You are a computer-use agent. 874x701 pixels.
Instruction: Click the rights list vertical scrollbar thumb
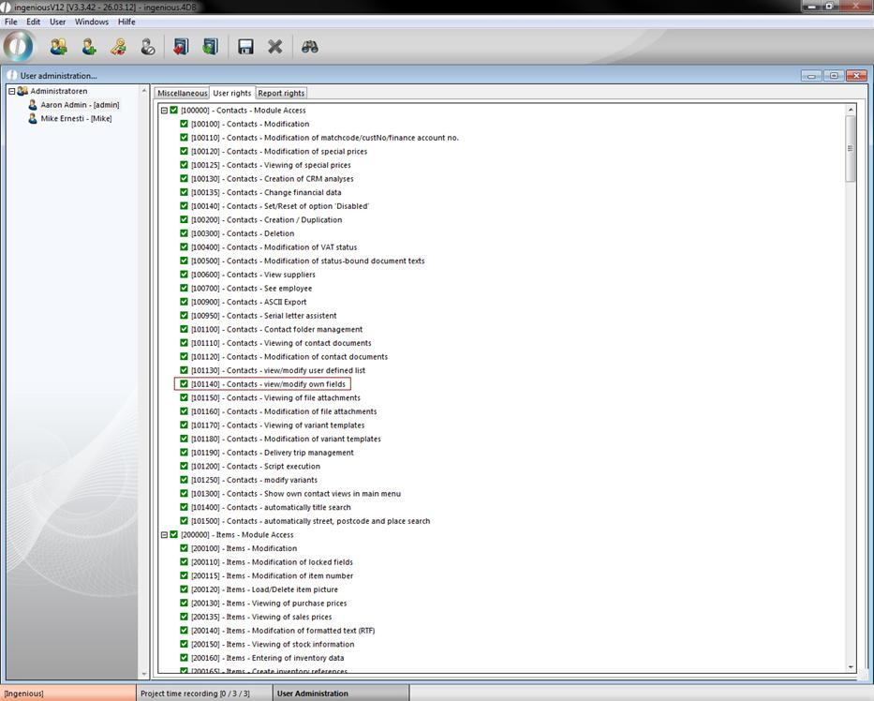(x=851, y=150)
